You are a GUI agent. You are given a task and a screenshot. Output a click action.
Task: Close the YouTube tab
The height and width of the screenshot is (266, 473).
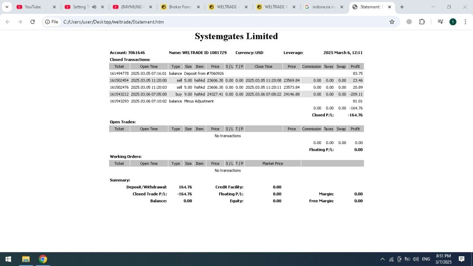click(x=54, y=7)
